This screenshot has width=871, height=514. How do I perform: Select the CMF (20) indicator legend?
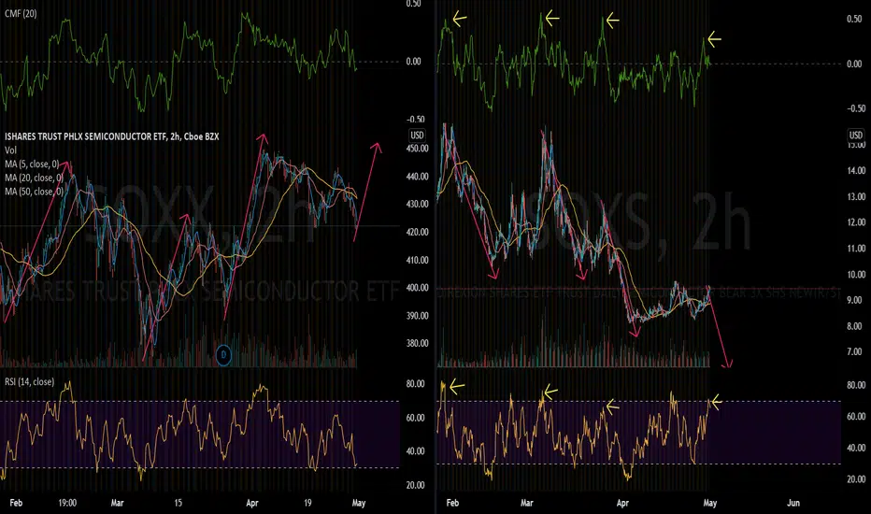(x=21, y=13)
